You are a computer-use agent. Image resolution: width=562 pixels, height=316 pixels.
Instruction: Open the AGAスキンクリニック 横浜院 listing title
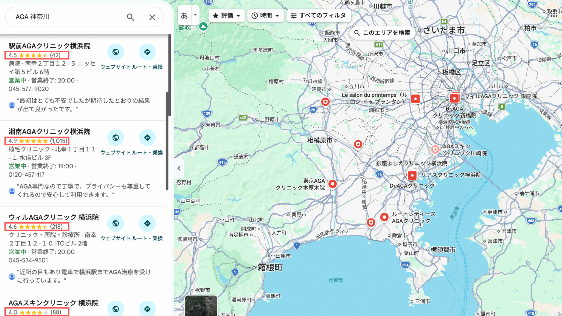[54, 303]
